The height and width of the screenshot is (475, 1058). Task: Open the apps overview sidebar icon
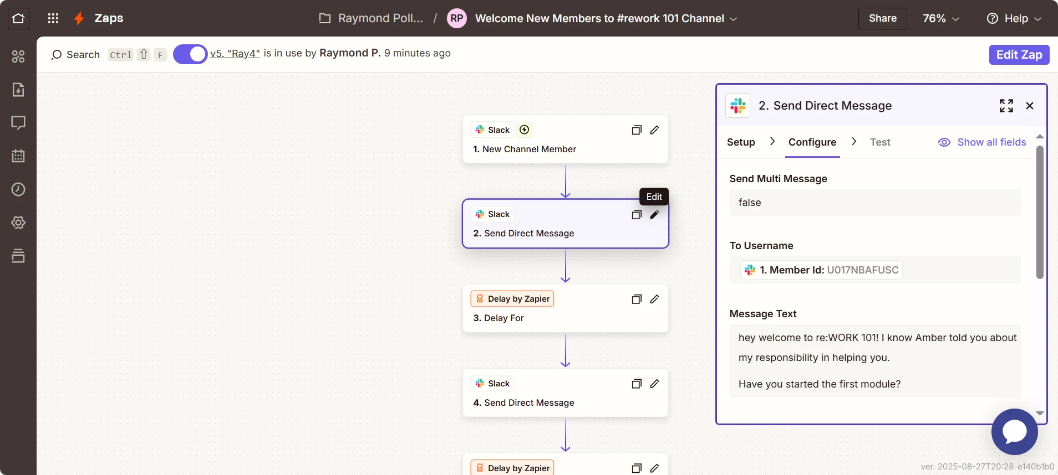coord(18,56)
